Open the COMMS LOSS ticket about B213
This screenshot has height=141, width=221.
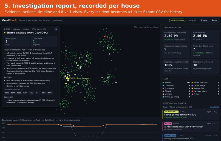191,137
